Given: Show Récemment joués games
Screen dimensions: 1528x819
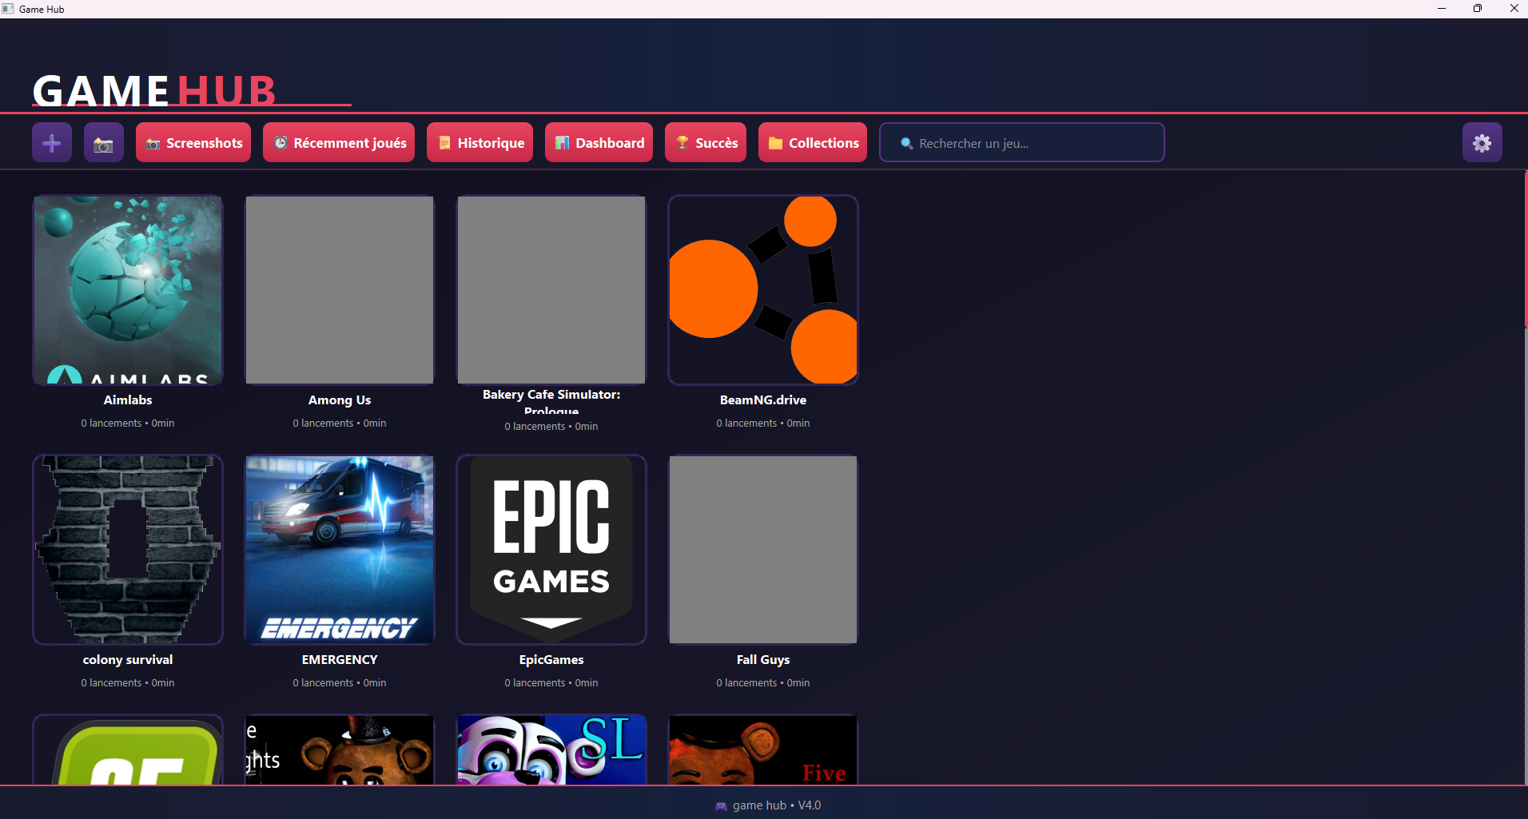Looking at the screenshot, I should click(339, 143).
